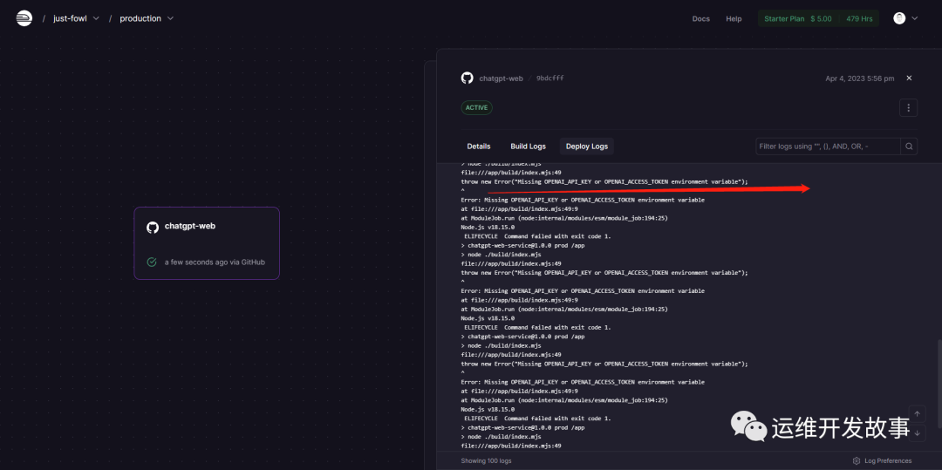The width and height of the screenshot is (942, 470).
Task: Click GitHub icon on chatgpt-web service card
Action: [x=153, y=227]
